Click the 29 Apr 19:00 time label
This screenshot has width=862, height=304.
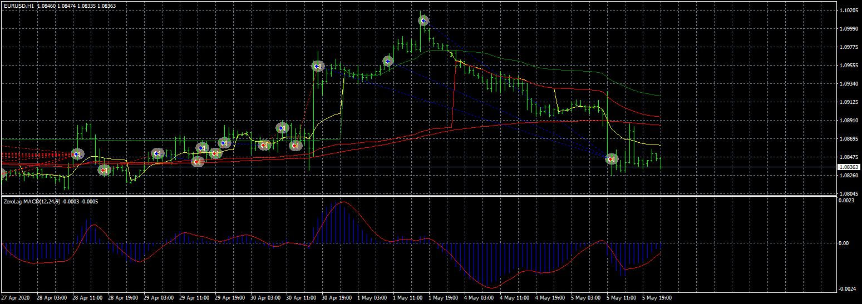(229, 298)
